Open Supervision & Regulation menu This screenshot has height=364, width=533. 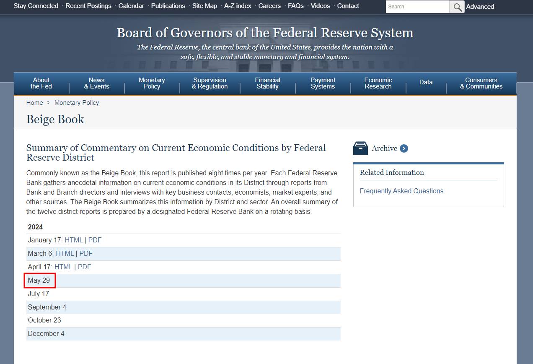(x=210, y=83)
